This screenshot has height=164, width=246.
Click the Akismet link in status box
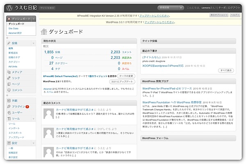tap(48, 89)
